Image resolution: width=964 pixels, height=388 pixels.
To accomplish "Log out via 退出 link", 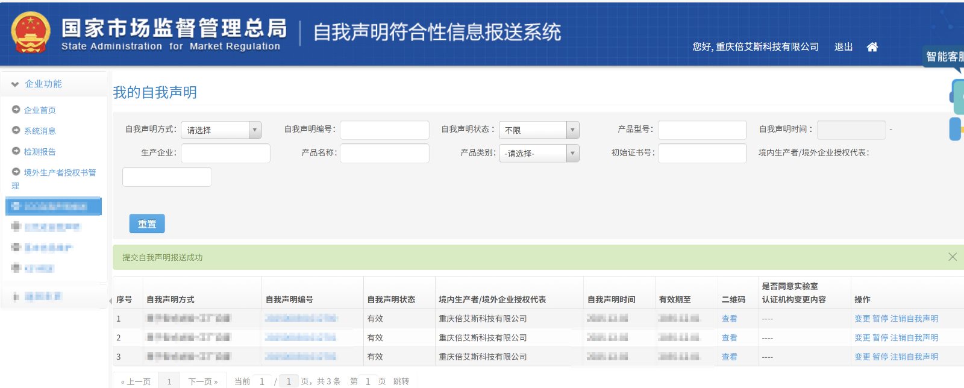I will pyautogui.click(x=843, y=47).
